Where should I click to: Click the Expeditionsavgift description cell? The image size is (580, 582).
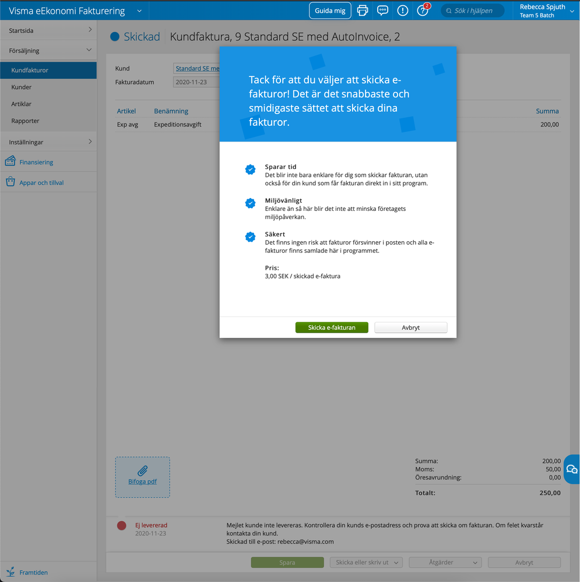[177, 124]
